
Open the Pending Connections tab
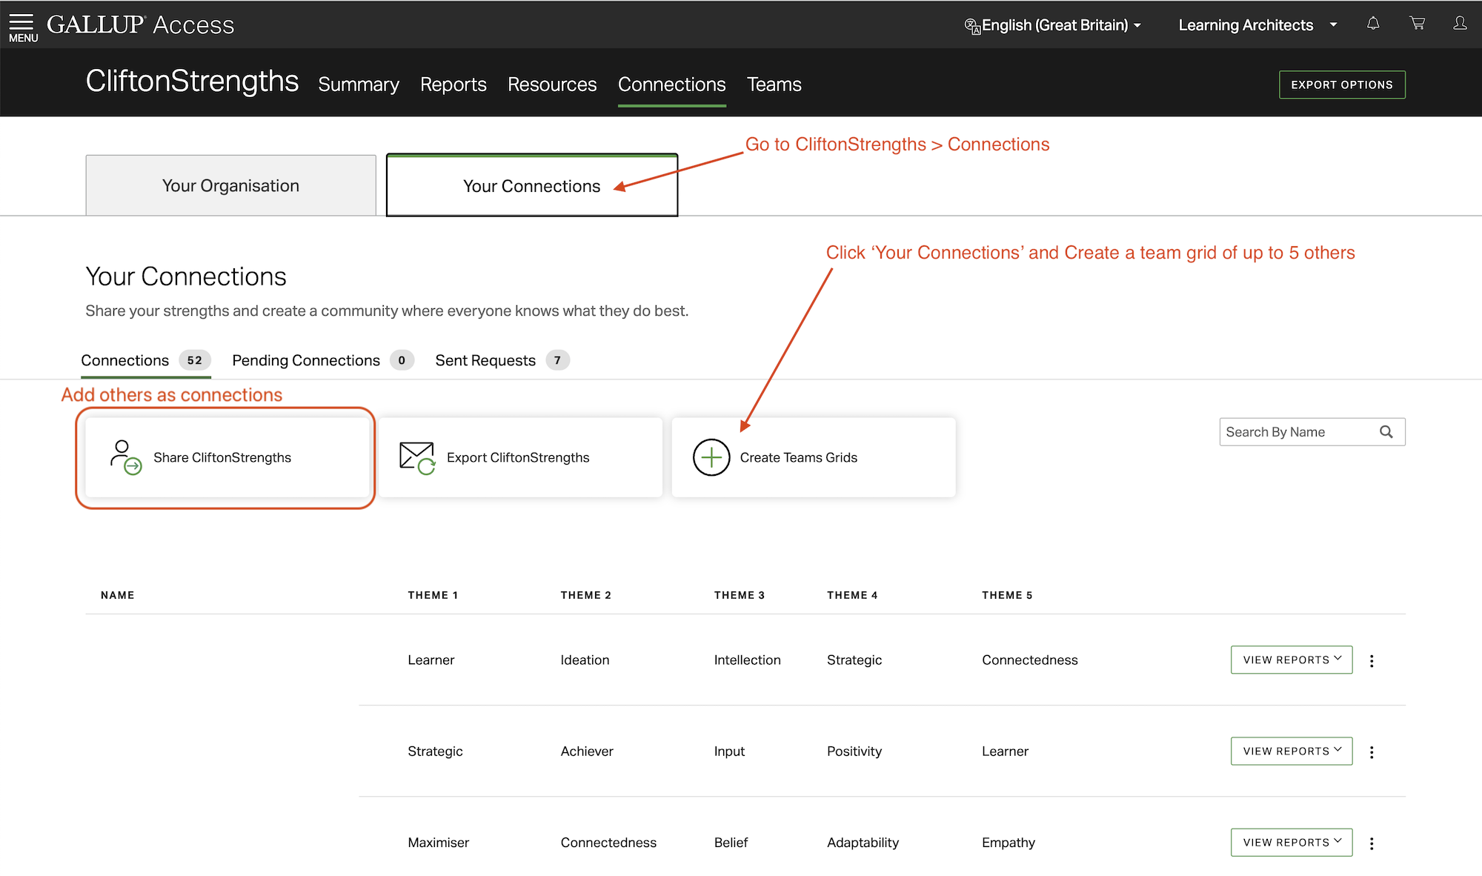(306, 360)
